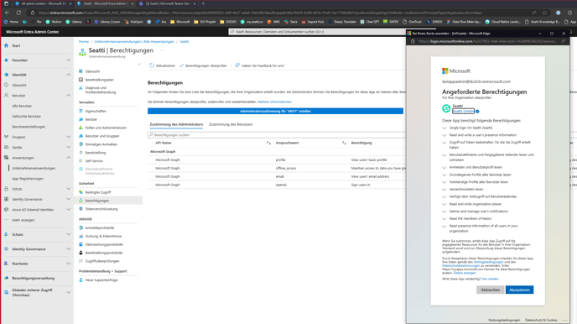The height and width of the screenshot is (324, 577).
Task: Expand Verzeichnisdaten lesen permission
Action: tap(444, 190)
